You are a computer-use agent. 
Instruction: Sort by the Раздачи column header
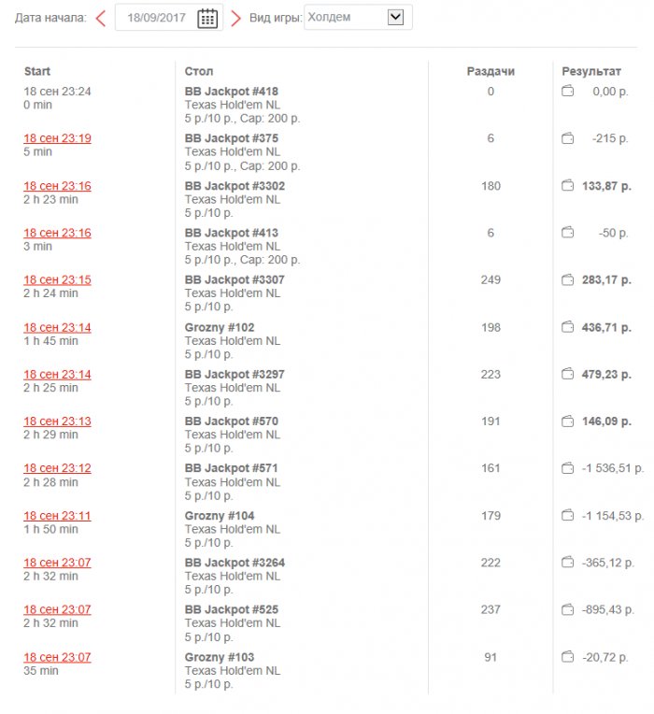[490, 71]
